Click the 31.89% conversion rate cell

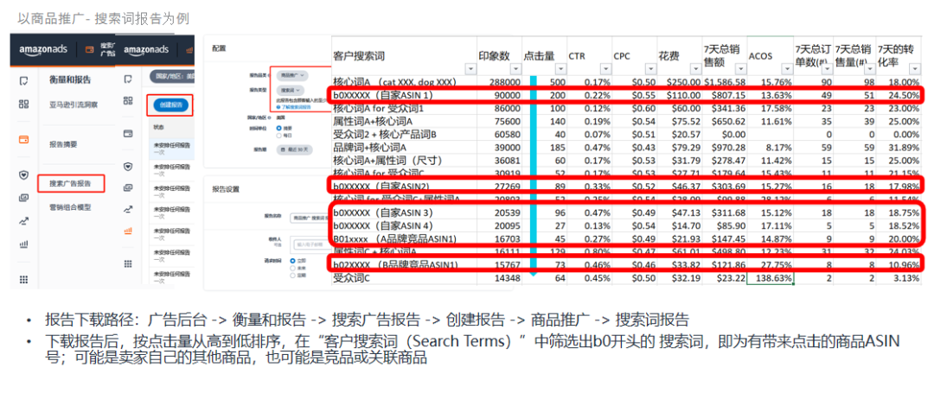(x=897, y=148)
